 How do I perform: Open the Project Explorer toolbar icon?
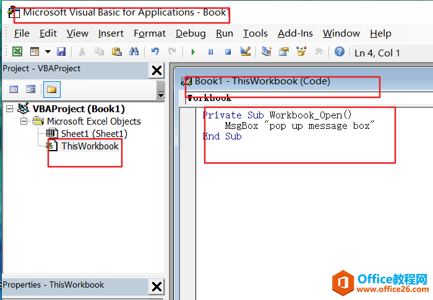coord(267,51)
